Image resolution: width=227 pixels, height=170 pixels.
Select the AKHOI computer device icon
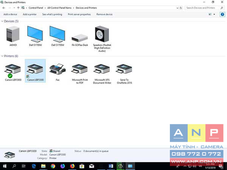click(13, 34)
